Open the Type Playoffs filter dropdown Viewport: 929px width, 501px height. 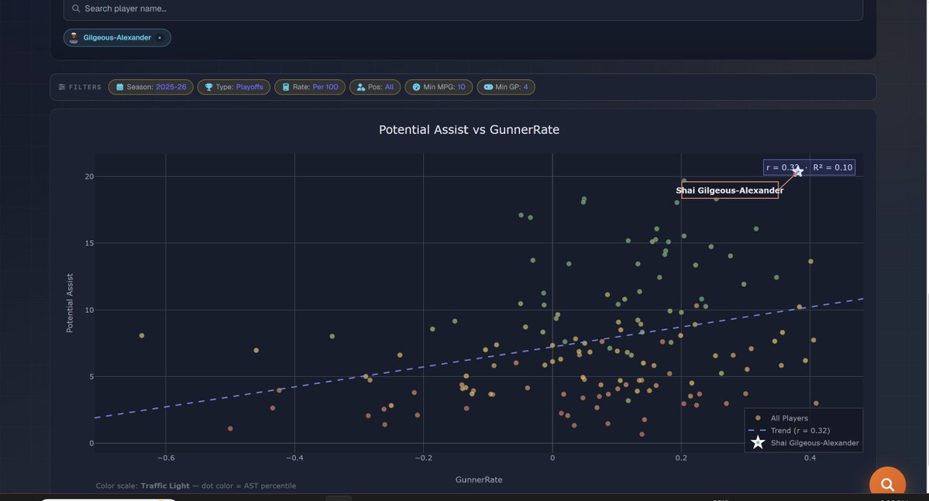pos(233,87)
